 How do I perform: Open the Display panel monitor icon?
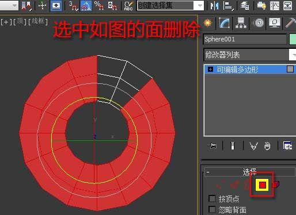275,23
